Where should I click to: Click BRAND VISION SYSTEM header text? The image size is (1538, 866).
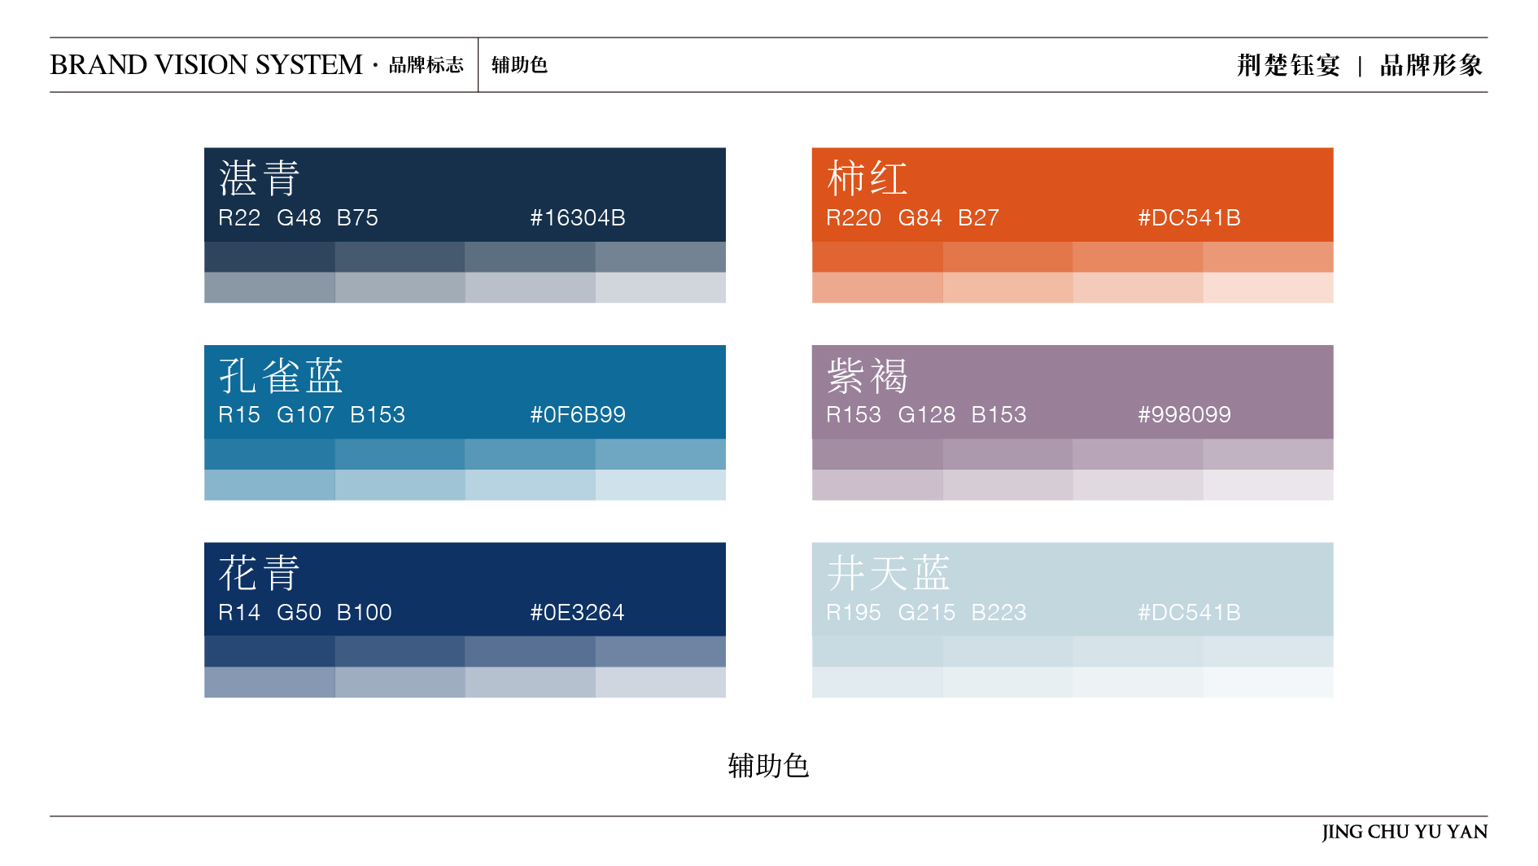206,65
